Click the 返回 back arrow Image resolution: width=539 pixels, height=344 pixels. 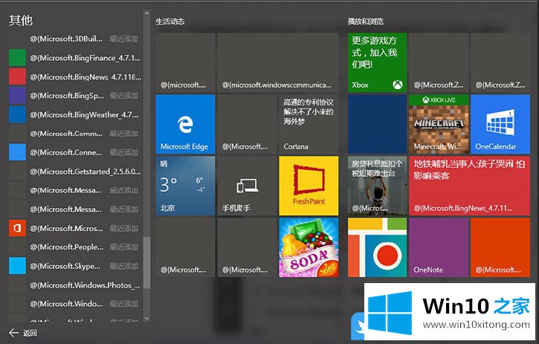(x=13, y=333)
